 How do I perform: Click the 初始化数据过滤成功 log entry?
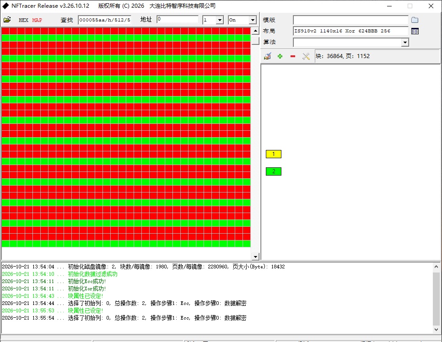pos(59,274)
